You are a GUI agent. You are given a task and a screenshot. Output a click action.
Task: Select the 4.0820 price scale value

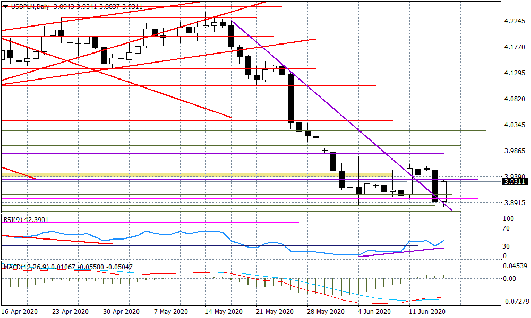click(515, 99)
